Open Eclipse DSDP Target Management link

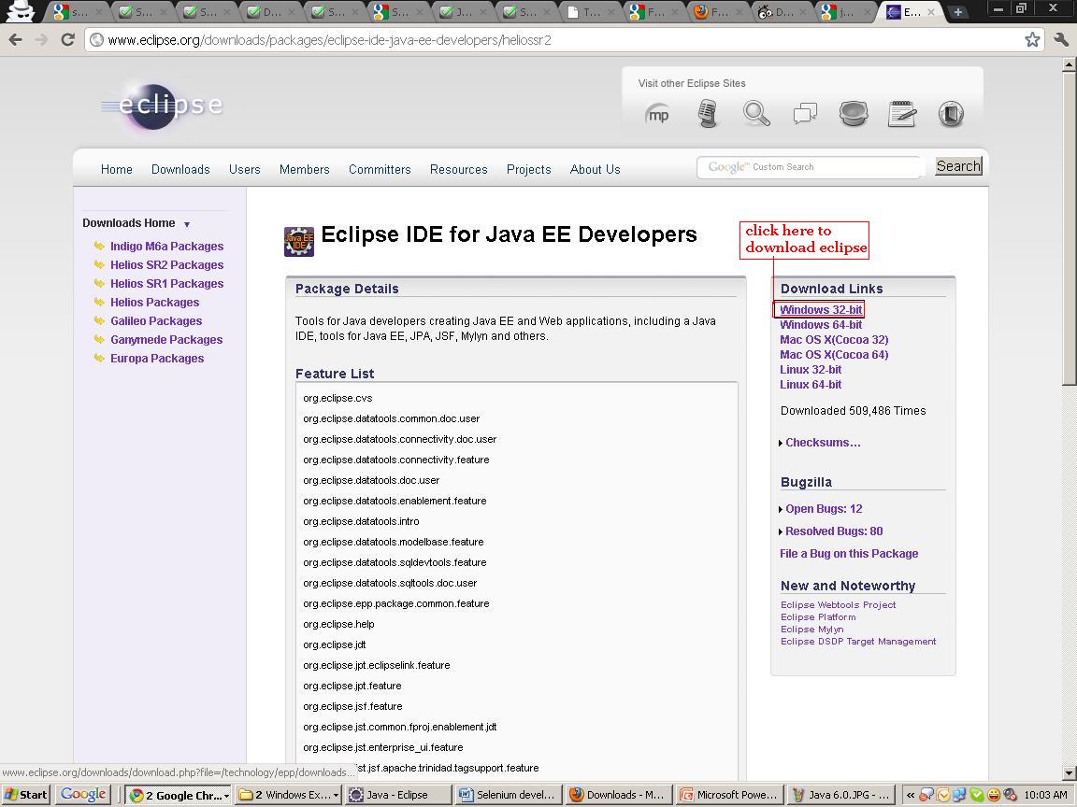[x=858, y=642]
